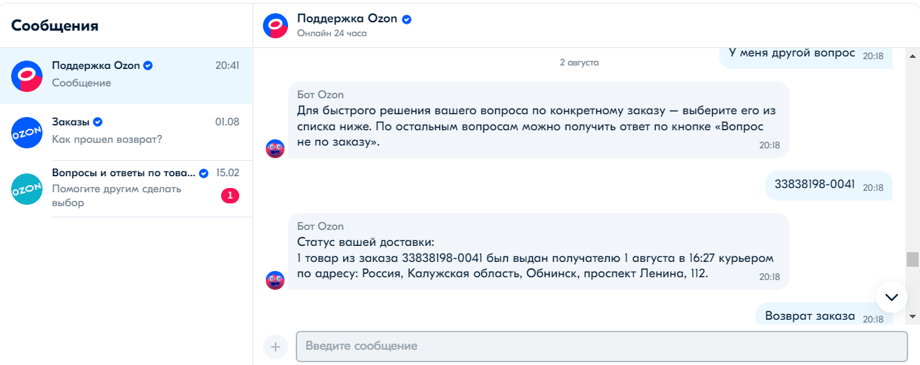Open the Вопросы и ответы по товарам chat
Image resolution: width=920 pixels, height=365 pixels.
coord(126,188)
